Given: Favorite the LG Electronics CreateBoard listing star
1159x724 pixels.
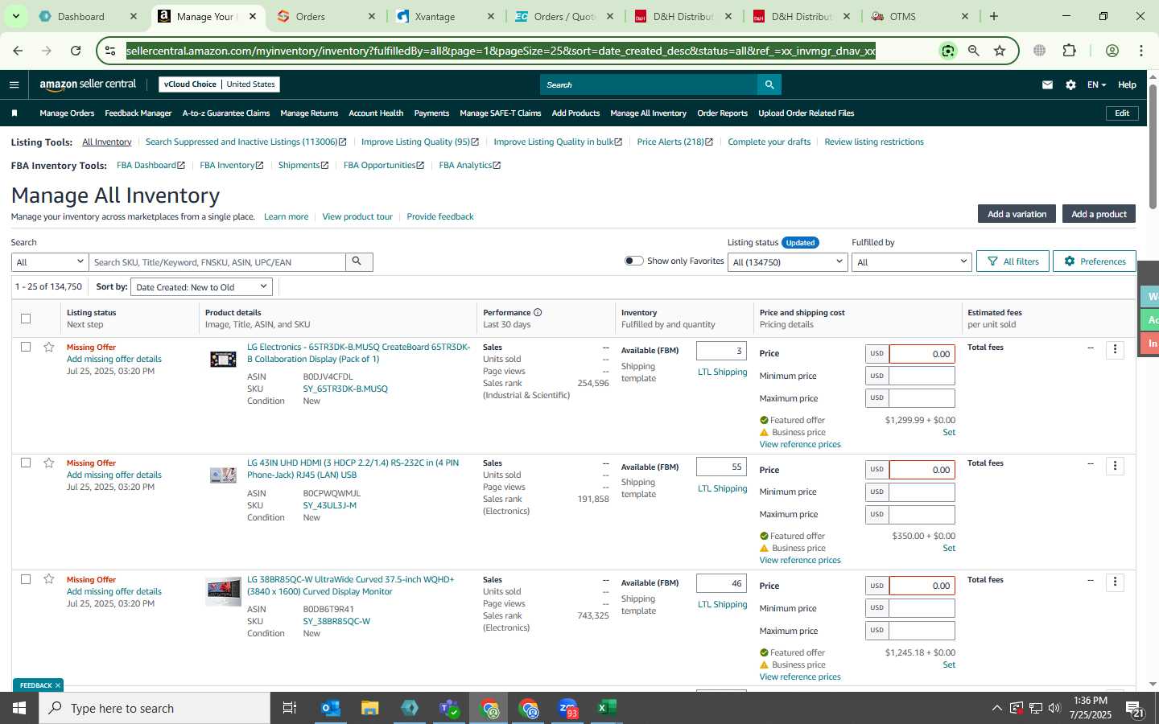Looking at the screenshot, I should click(49, 347).
